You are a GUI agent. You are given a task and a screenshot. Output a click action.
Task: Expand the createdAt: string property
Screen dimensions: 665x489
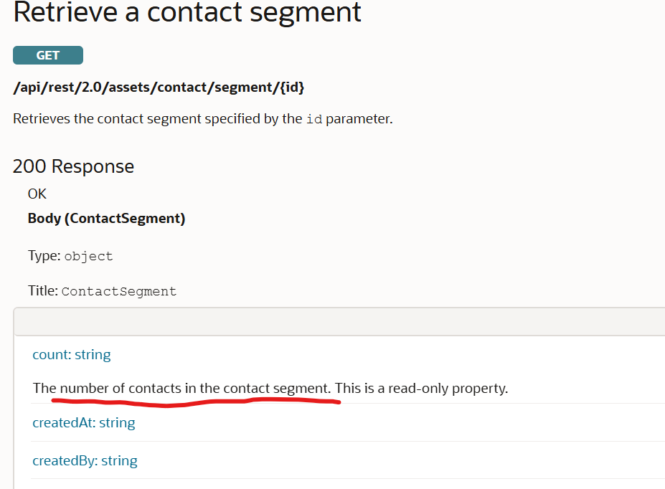pyautogui.click(x=83, y=422)
